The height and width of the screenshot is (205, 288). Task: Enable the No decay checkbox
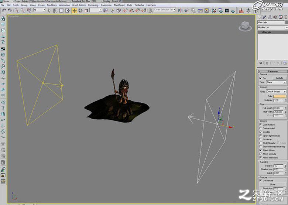click(260, 139)
